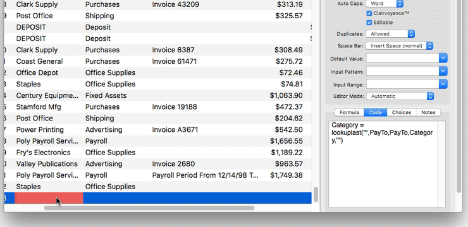Select the red PayTo cell in the new row

tap(49, 198)
